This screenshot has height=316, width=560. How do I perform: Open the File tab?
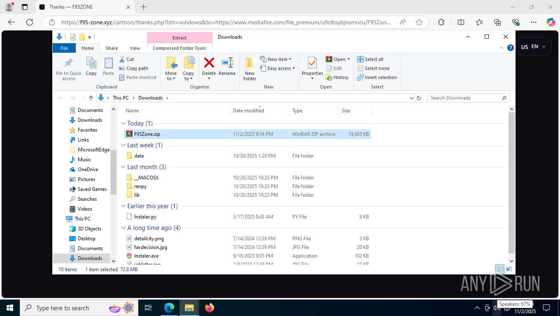point(64,48)
